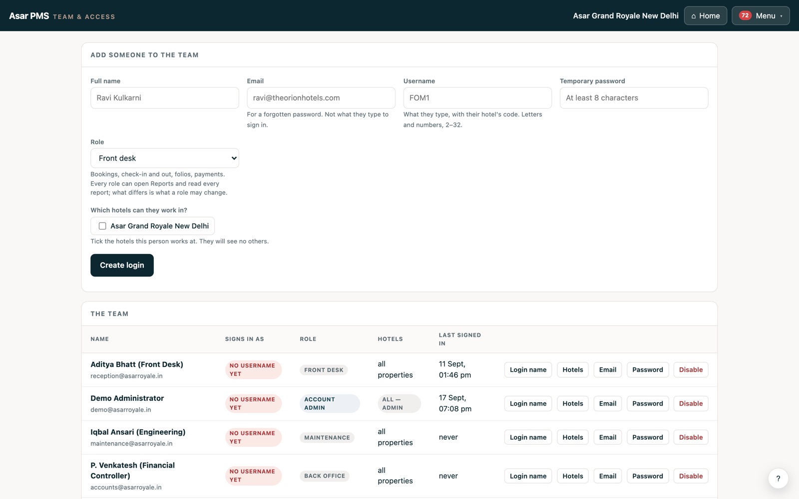Click Hotels button for Aditya Bhatt

tap(573, 370)
